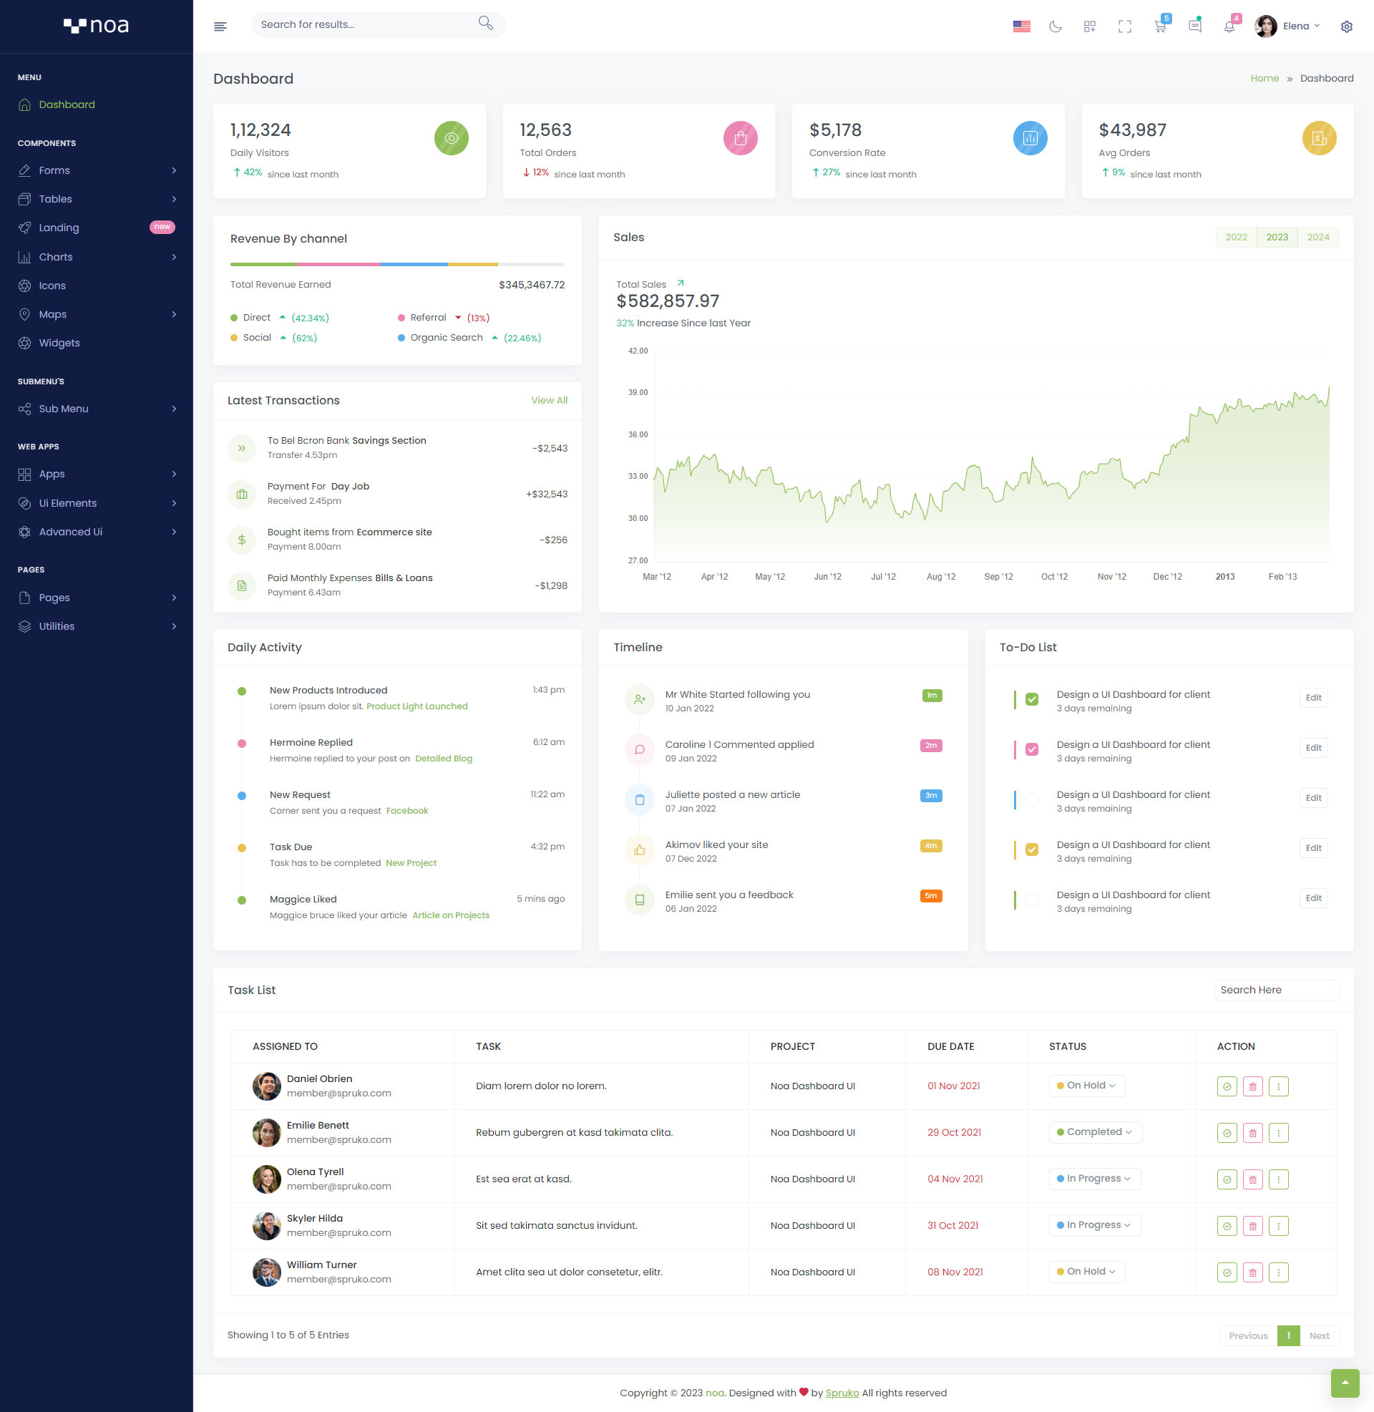Open the notifications bell

coord(1229,26)
